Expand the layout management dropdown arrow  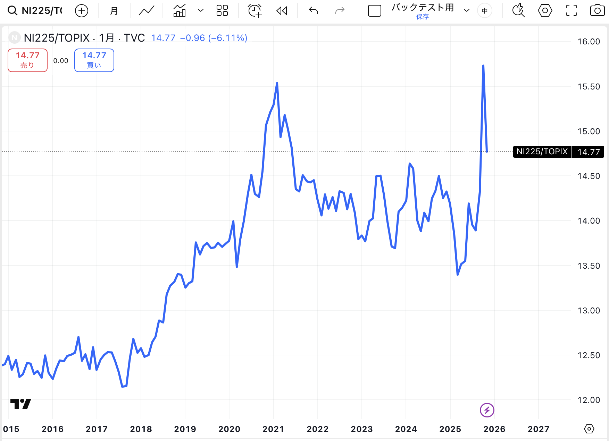click(x=467, y=11)
